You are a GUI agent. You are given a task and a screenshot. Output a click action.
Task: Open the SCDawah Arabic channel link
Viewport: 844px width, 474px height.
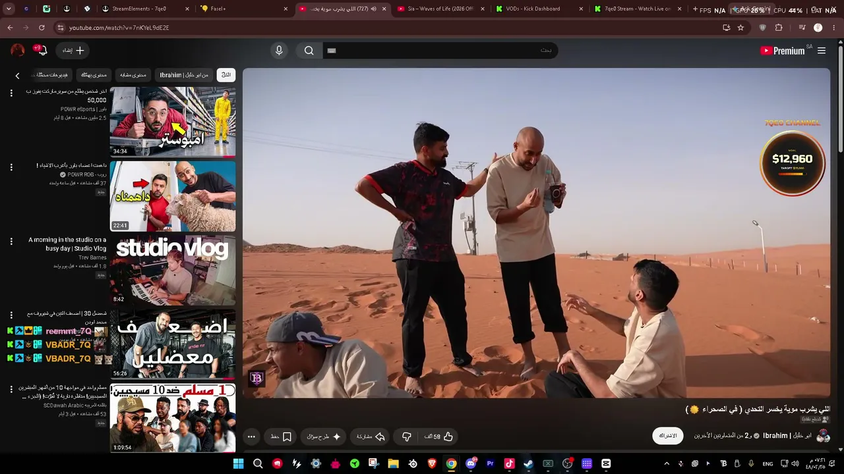tap(75, 406)
